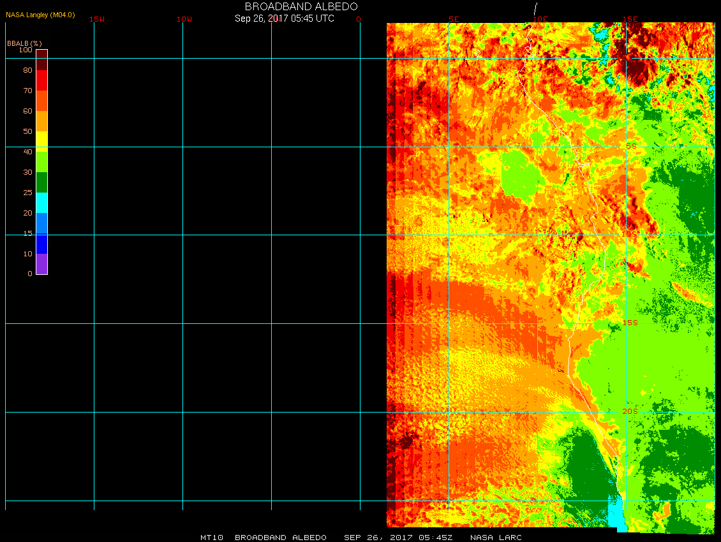Click the legend value '60'
Image resolution: width=721 pixels, height=542 pixels.
point(28,111)
